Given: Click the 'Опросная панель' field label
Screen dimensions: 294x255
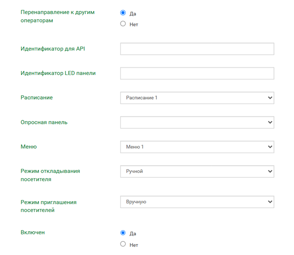Looking at the screenshot, I should 44,122.
